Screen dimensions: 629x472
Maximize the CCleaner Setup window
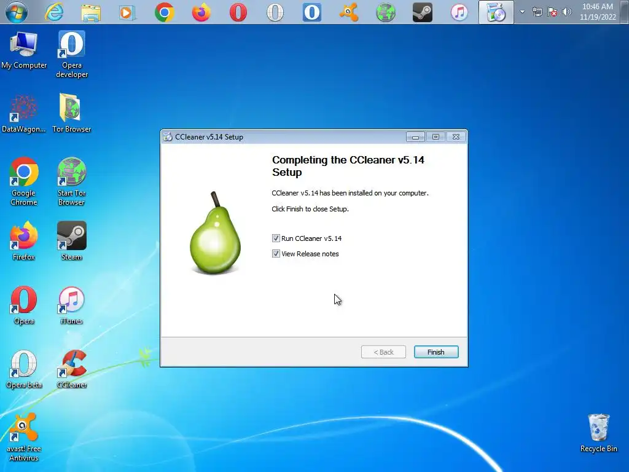436,137
